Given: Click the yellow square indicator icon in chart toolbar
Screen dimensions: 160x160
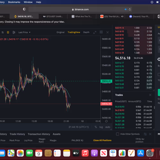Looking at the screenshot, I should tap(8, 32).
